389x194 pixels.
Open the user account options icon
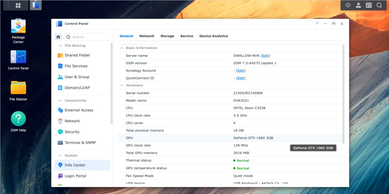coord(358,5)
